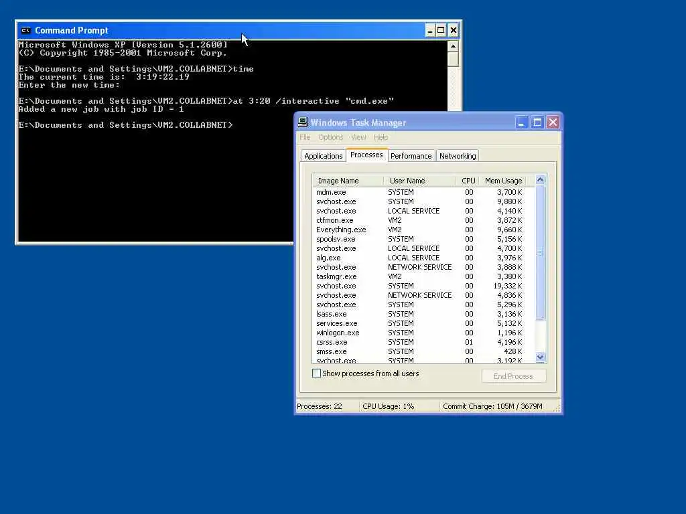The height and width of the screenshot is (514, 686).
Task: Enable Show processes from all users
Action: click(x=316, y=373)
